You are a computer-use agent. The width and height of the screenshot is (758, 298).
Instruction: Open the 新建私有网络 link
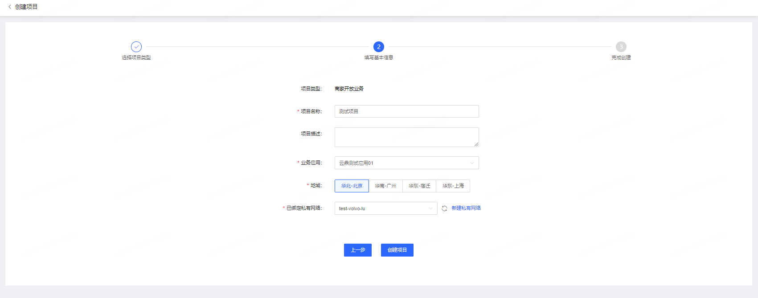click(466, 208)
